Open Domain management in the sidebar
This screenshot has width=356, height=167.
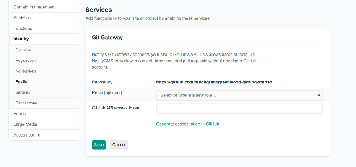[x=44, y=7]
